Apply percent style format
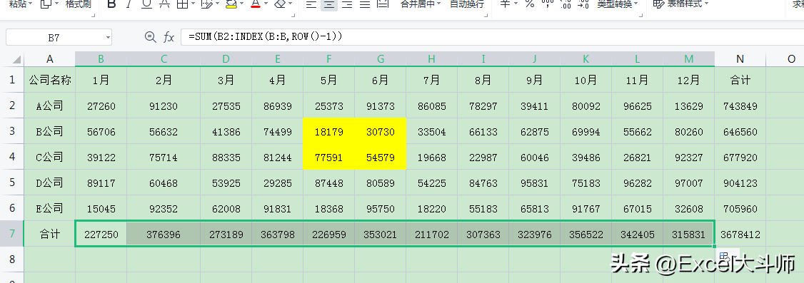This screenshot has width=804, height=283. [x=530, y=4]
